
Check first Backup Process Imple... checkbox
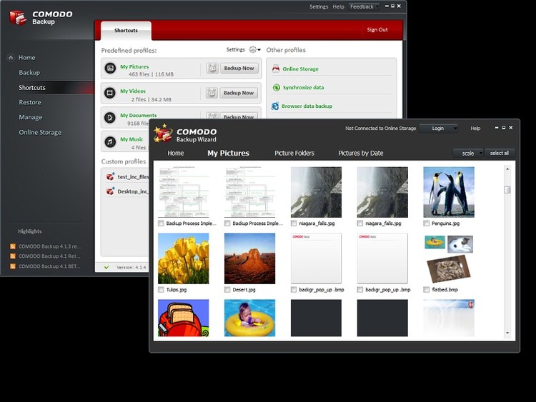[x=161, y=223]
